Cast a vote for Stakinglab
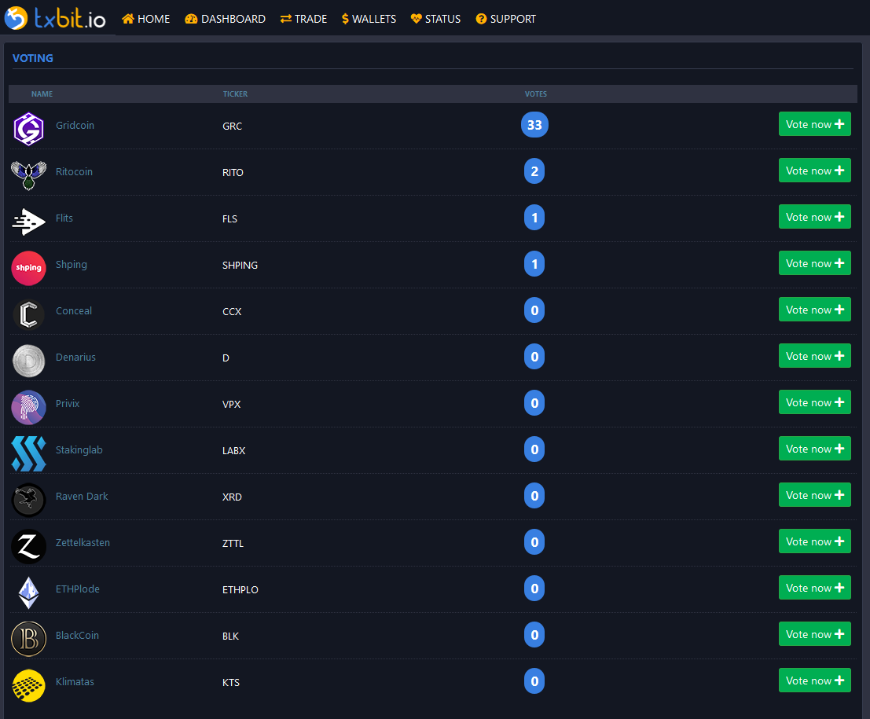This screenshot has height=719, width=870. pyautogui.click(x=814, y=449)
